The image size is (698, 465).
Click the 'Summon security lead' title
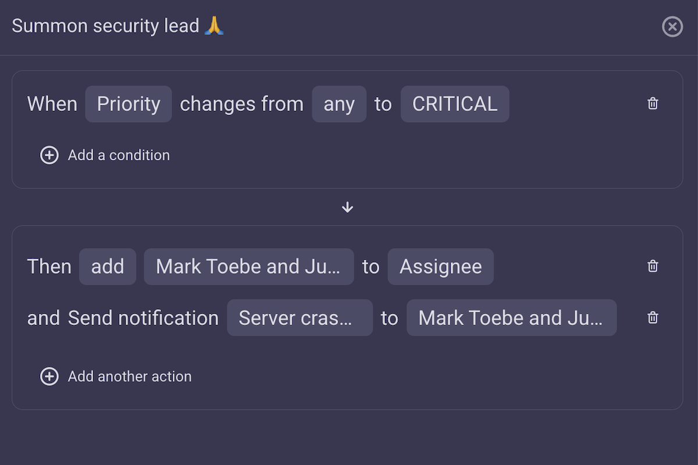[x=105, y=26]
